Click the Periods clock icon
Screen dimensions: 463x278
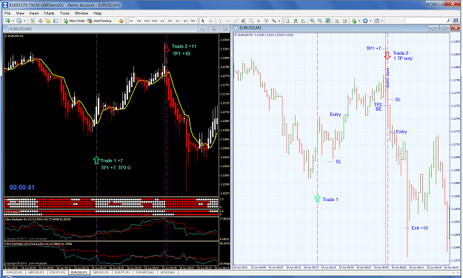pyautogui.click(x=365, y=21)
